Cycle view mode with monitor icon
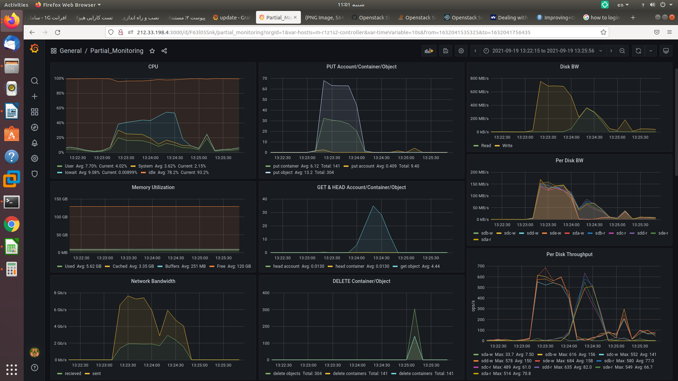Screen dimensions: 678x381 pyautogui.click(x=666, y=51)
